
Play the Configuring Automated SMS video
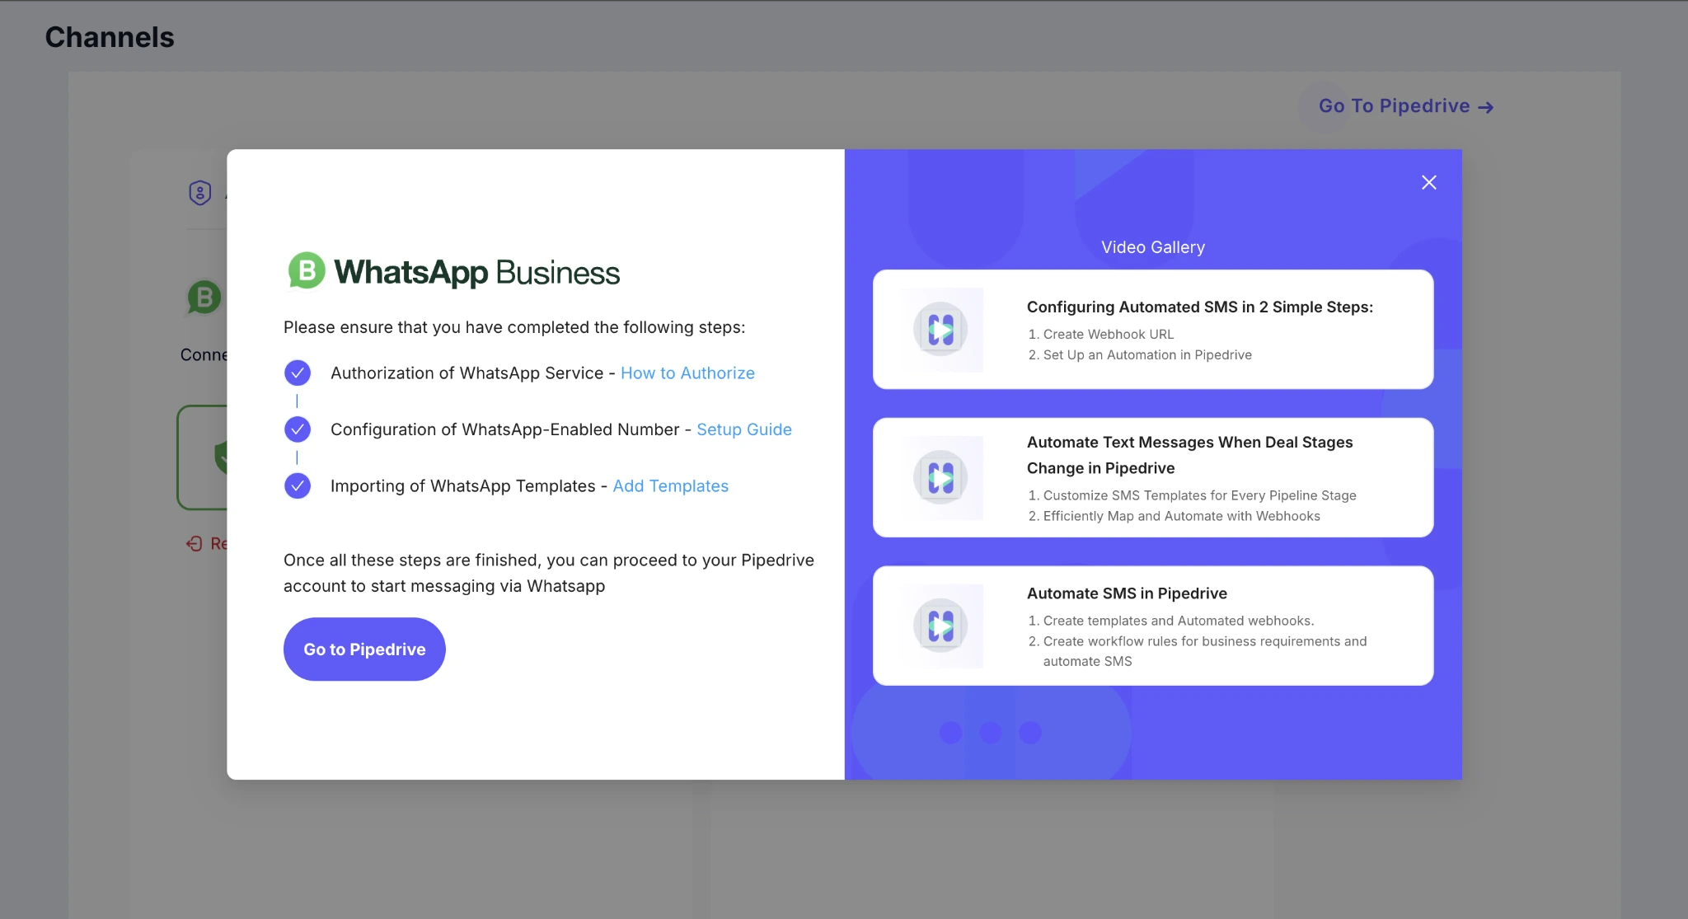940,330
